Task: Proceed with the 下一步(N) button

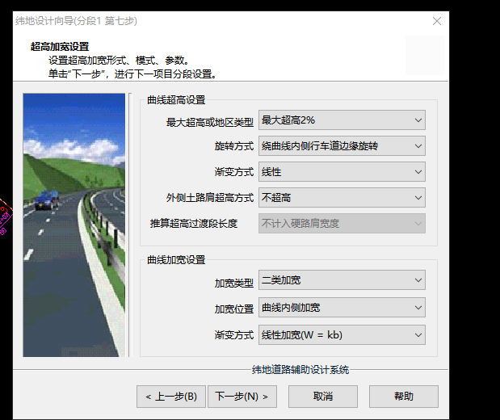Action: coord(242,397)
